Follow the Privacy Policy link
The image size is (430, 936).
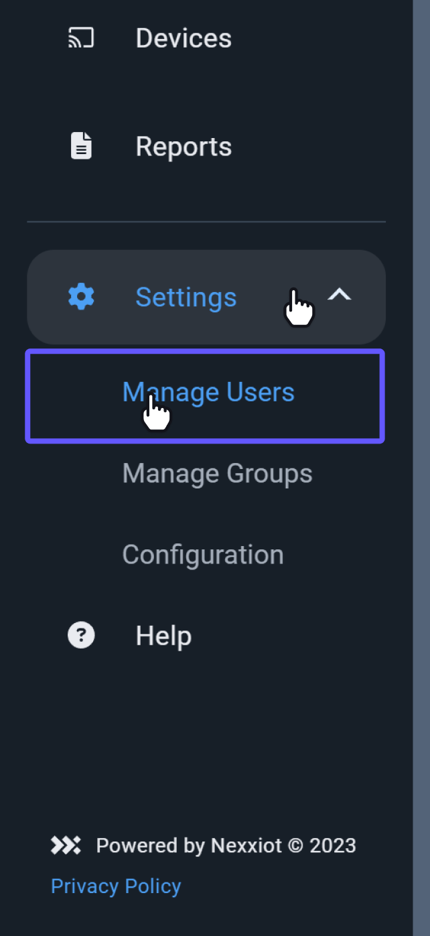[x=116, y=886]
